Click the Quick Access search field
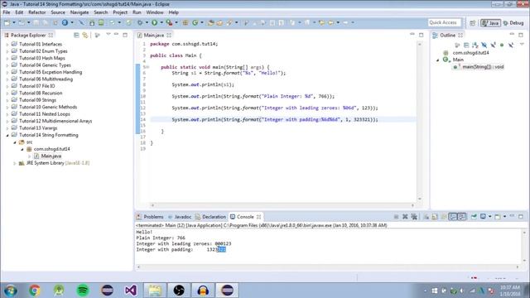530x298 pixels. 444,22
